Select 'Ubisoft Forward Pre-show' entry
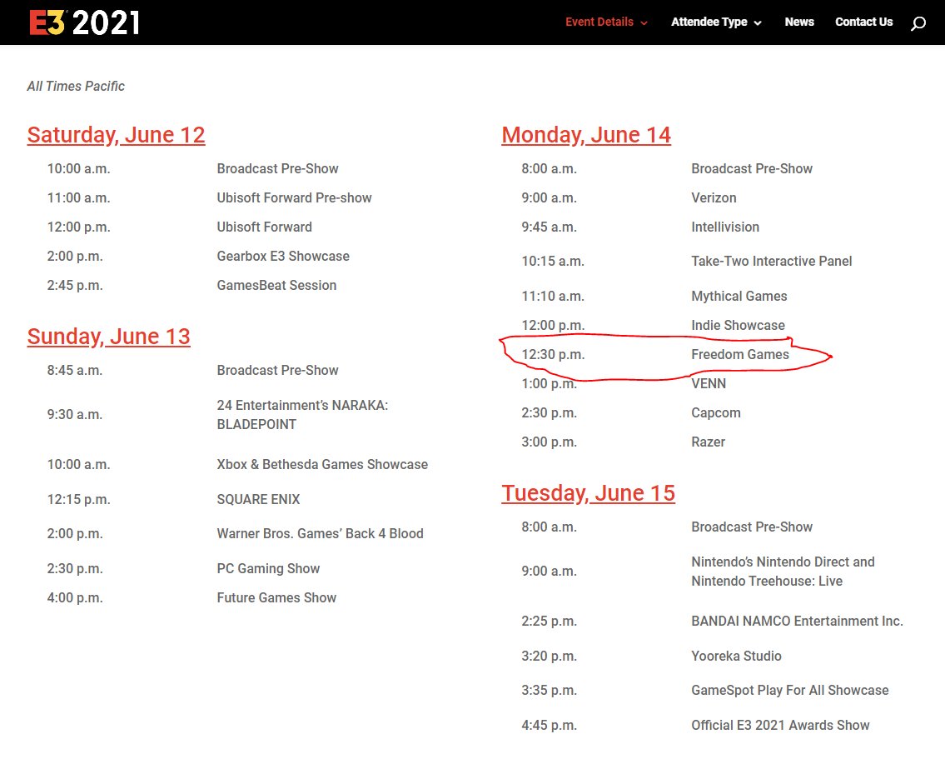The image size is (945, 769). pos(294,197)
